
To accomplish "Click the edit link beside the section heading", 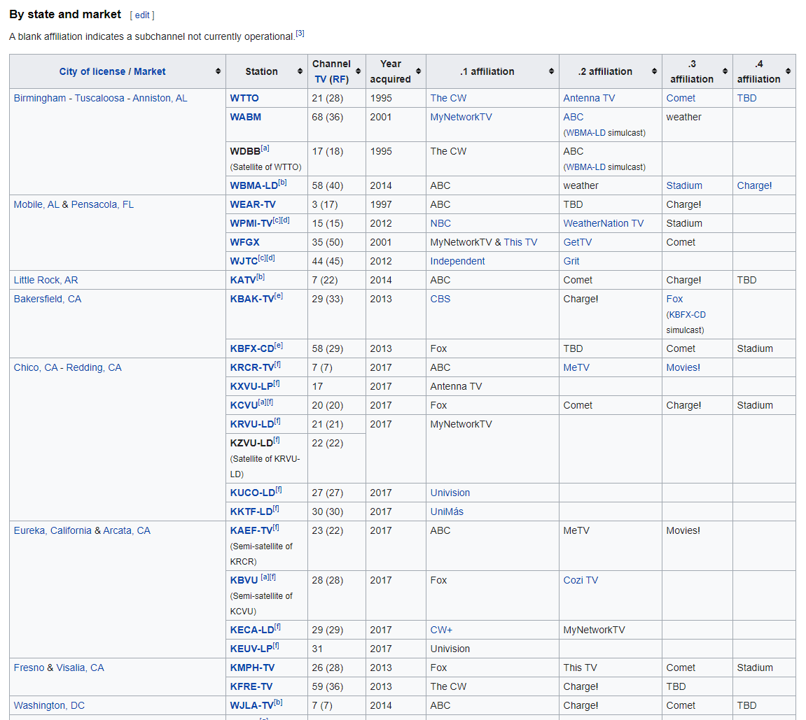I will pyautogui.click(x=142, y=15).
